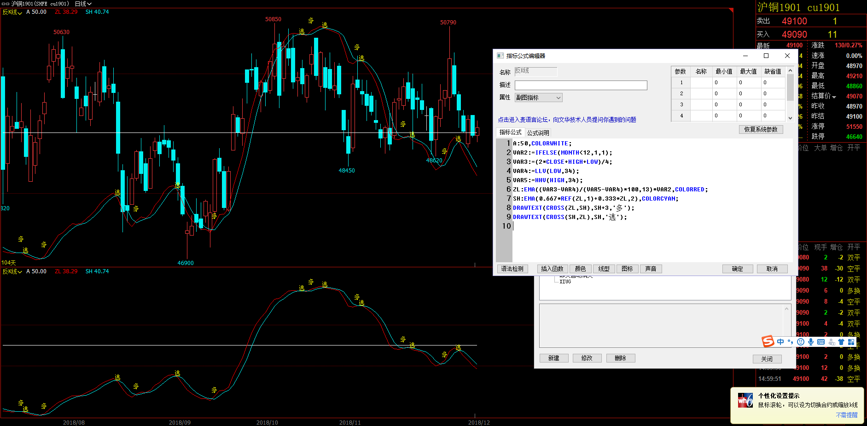Click the Sogou microphone voice input icon
867x426 pixels.
(811, 342)
